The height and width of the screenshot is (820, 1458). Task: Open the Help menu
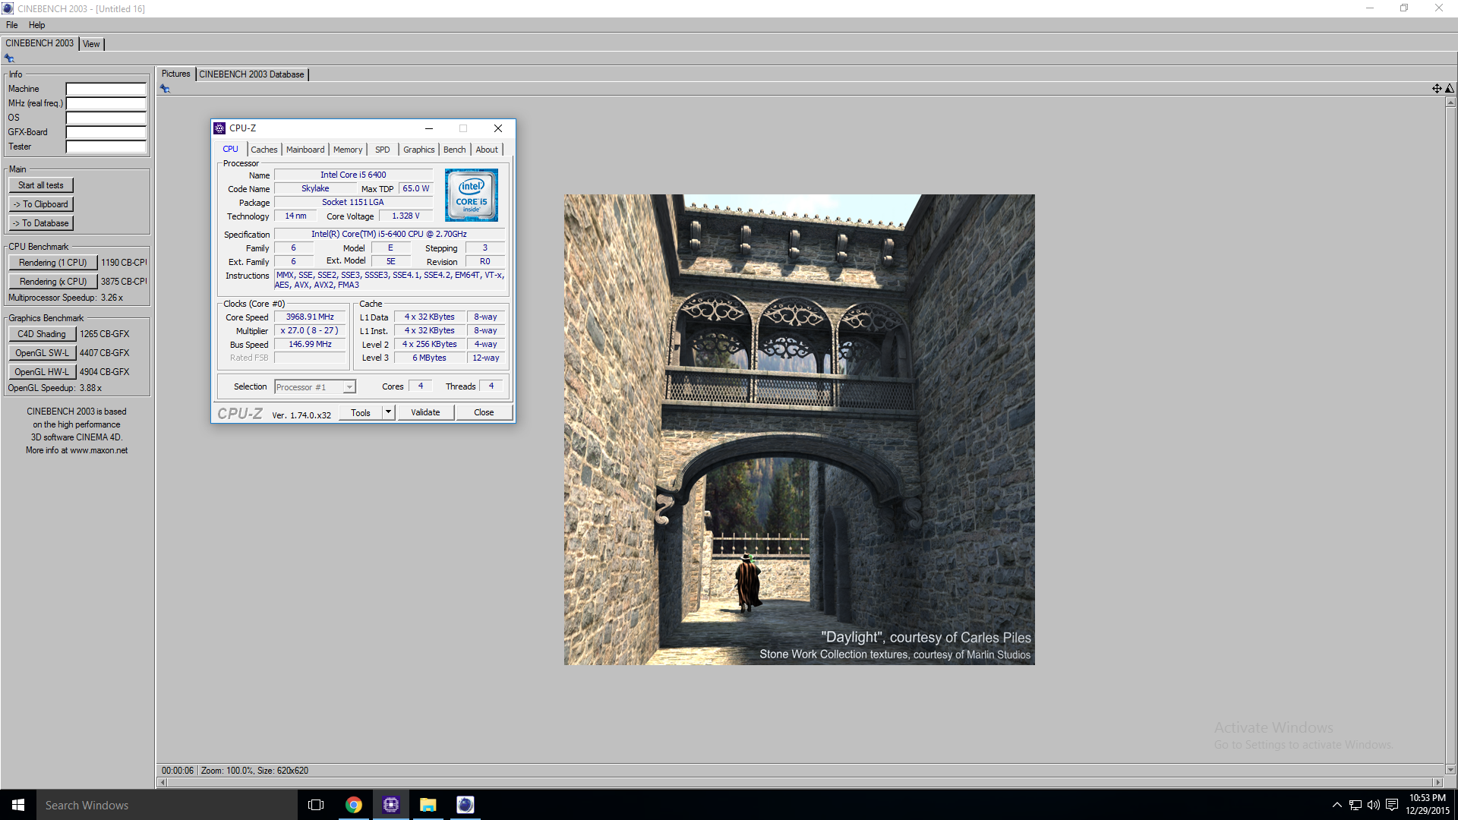click(x=37, y=25)
